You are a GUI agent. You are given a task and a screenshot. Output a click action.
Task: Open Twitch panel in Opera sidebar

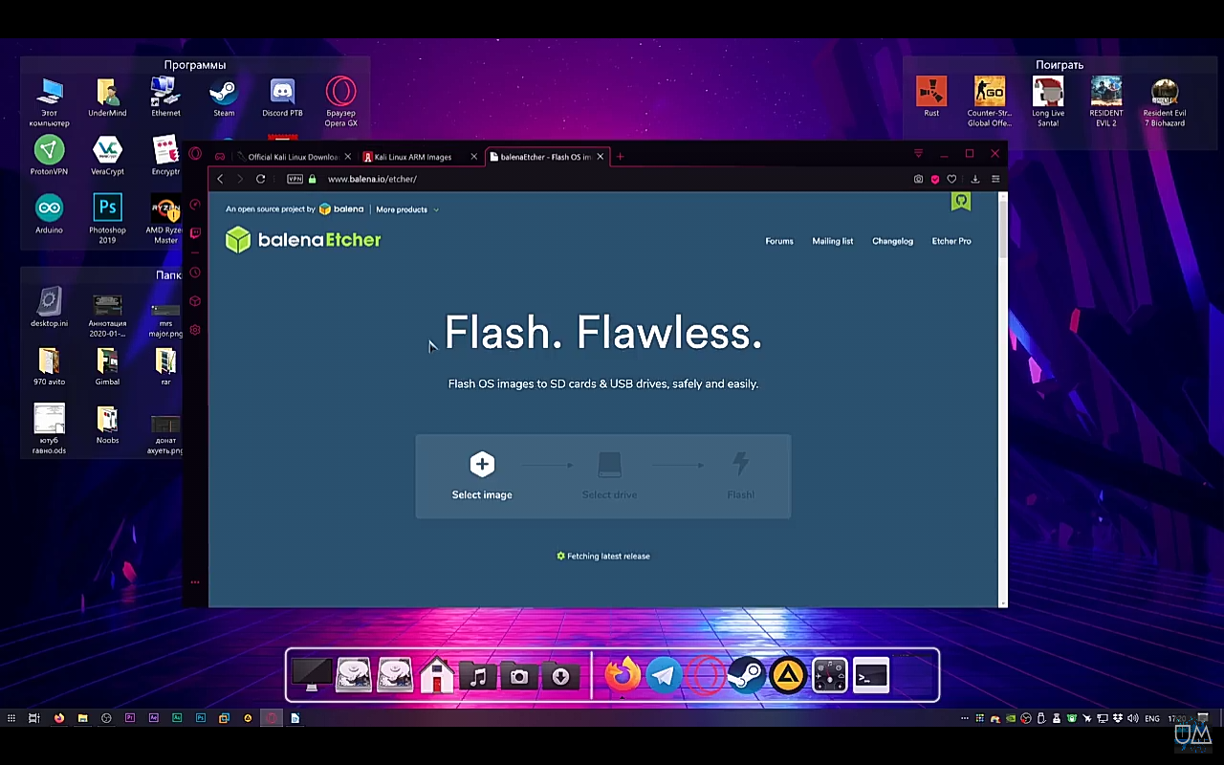pos(195,232)
